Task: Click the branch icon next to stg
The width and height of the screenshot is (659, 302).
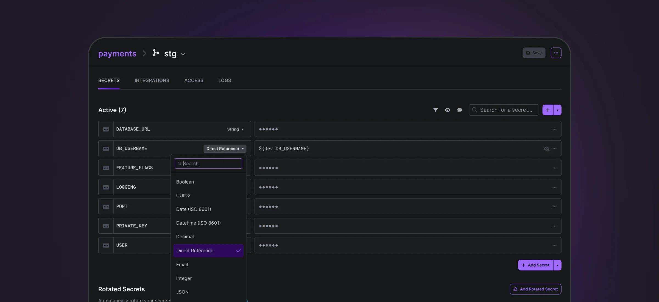Action: point(156,53)
